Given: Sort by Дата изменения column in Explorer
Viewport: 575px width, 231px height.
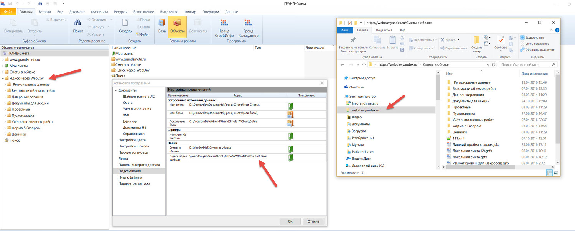Looking at the screenshot, I should click(x=535, y=74).
